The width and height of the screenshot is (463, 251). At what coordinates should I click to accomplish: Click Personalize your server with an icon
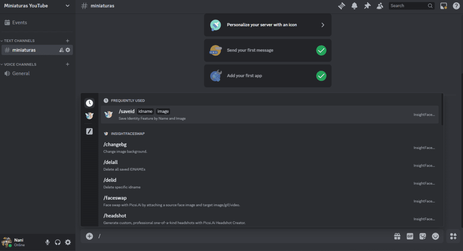[268, 25]
